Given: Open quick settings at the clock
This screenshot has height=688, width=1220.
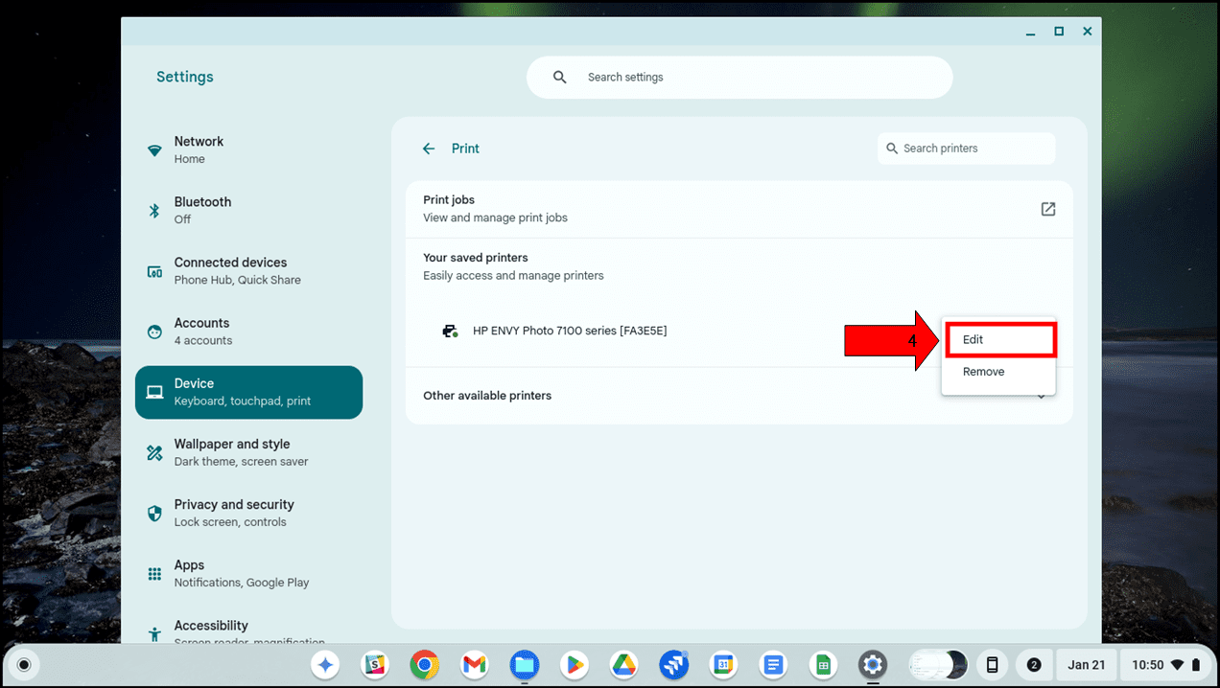Looking at the screenshot, I should [x=1165, y=664].
